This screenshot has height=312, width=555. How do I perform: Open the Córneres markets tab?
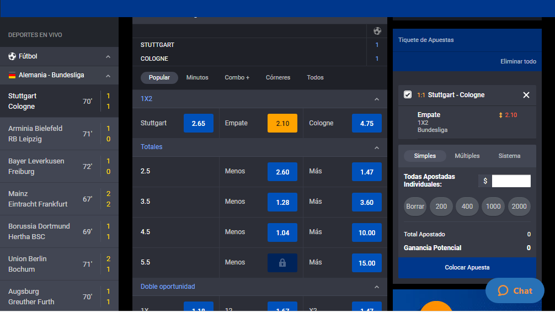[x=278, y=77]
